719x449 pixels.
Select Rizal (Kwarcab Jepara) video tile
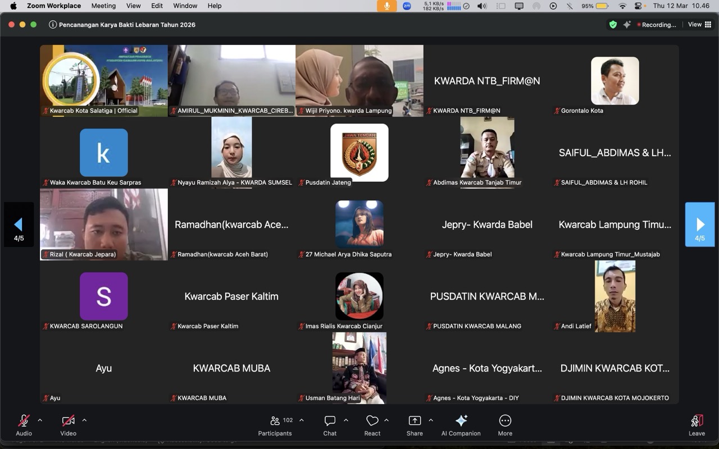(104, 224)
